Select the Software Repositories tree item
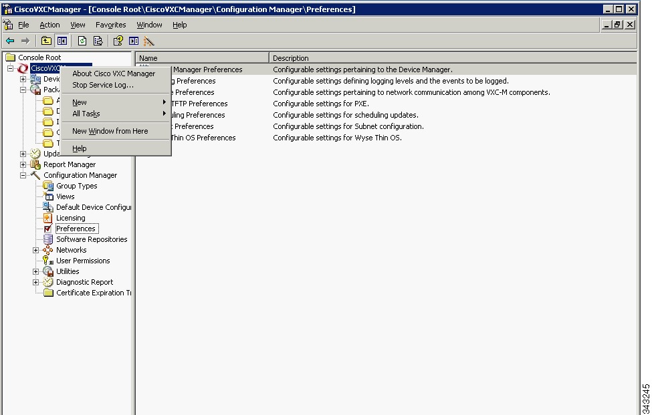652x415 pixels. coord(92,239)
